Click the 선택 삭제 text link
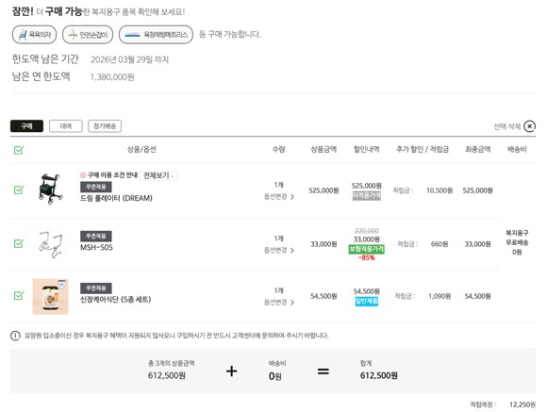This screenshot has width=547, height=412. (x=507, y=126)
